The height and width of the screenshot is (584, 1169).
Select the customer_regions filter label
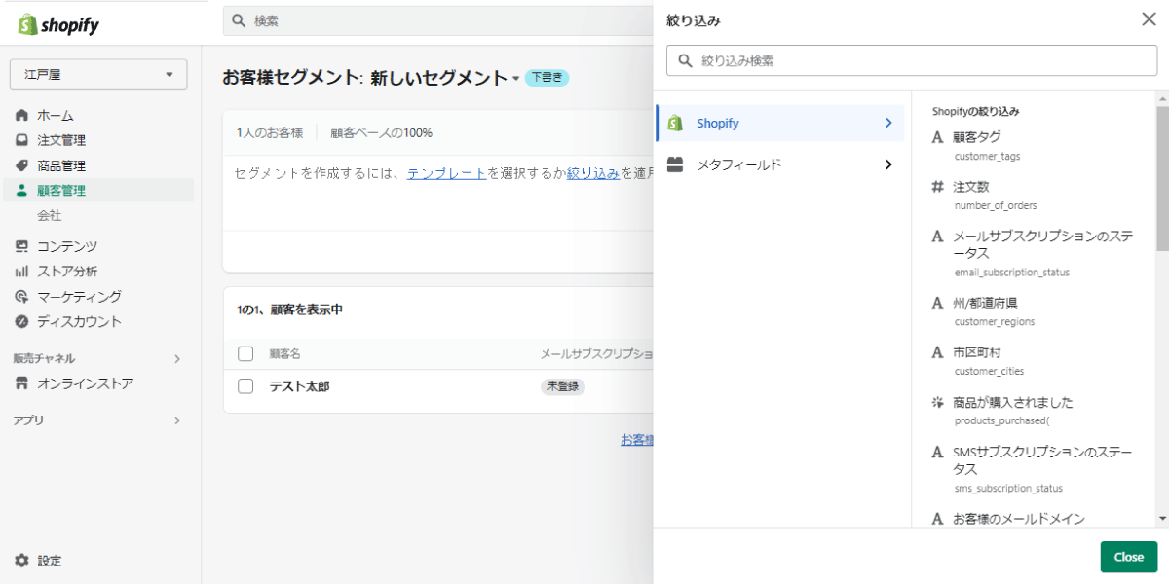click(994, 321)
